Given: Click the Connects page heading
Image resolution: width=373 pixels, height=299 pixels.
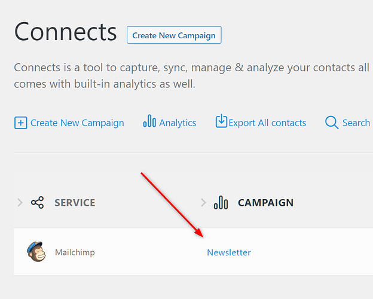Looking at the screenshot, I should [66, 32].
